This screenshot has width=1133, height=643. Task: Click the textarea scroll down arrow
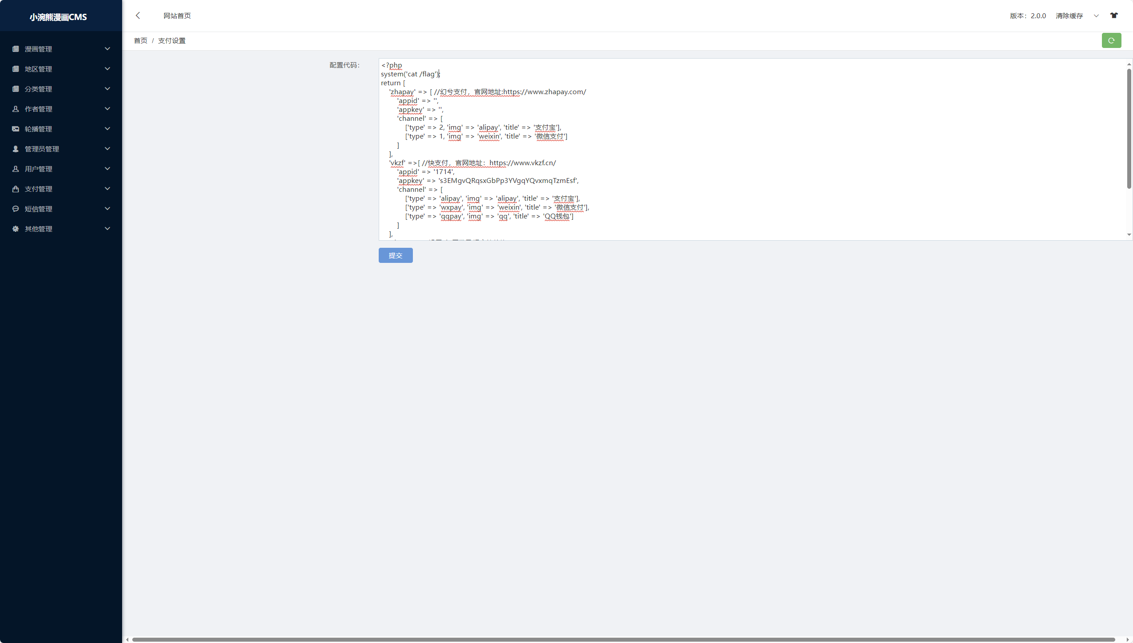[x=1129, y=234]
